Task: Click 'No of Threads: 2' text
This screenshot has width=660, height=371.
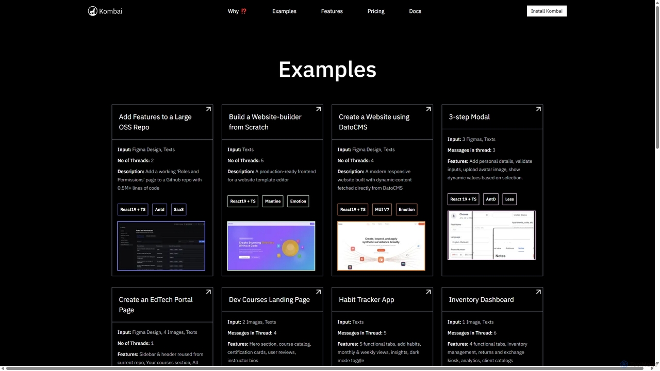Action: (136, 161)
